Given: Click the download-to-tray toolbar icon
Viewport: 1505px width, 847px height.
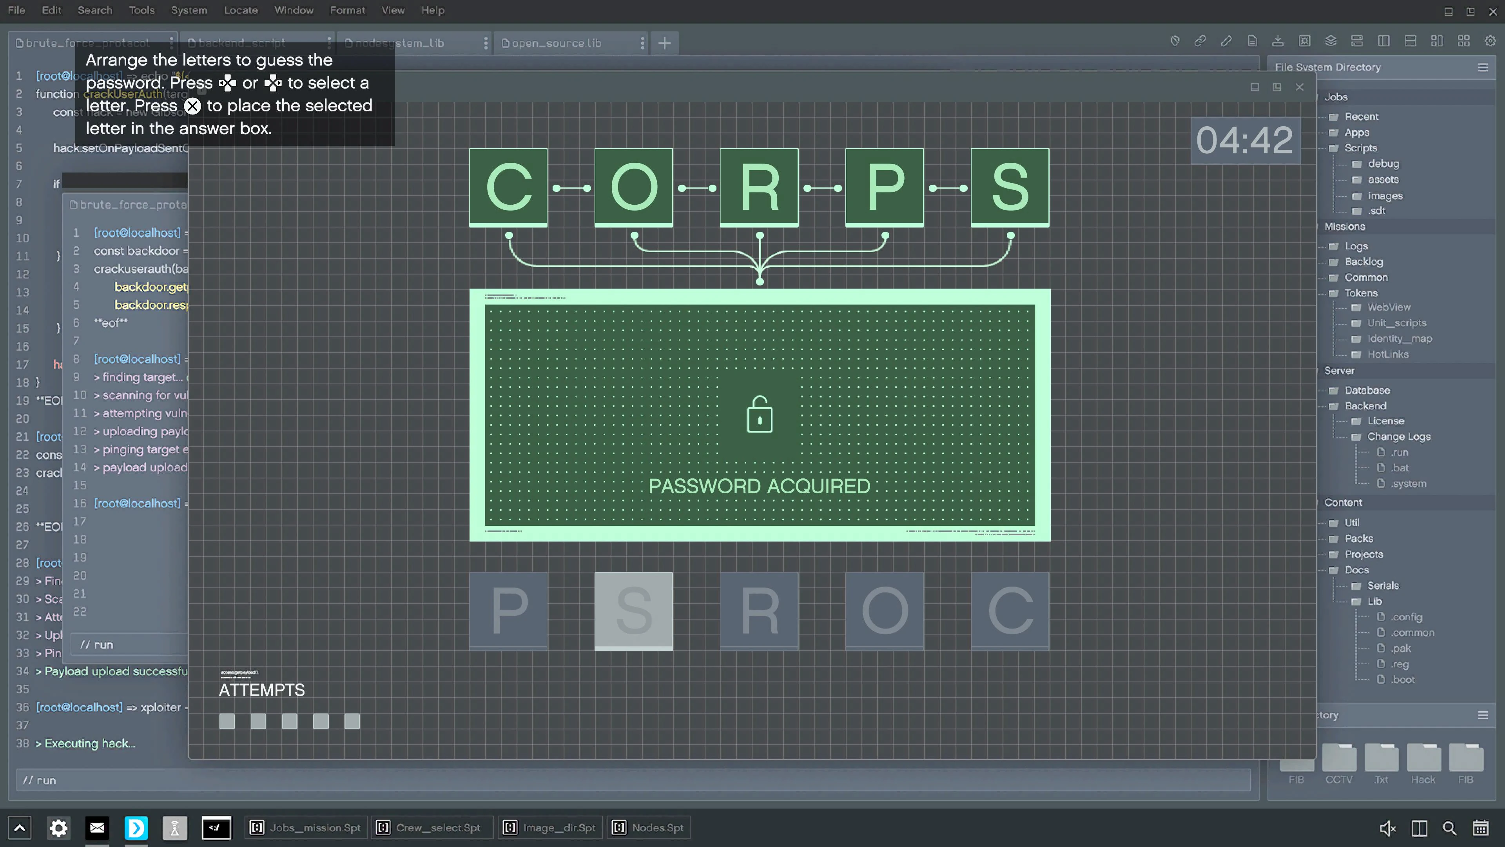Looking at the screenshot, I should tap(1278, 41).
